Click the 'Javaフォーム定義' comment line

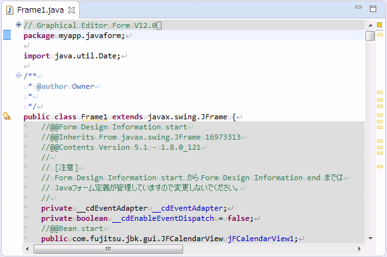(x=140, y=188)
